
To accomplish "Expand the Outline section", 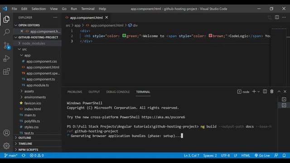I will pos(23,138).
